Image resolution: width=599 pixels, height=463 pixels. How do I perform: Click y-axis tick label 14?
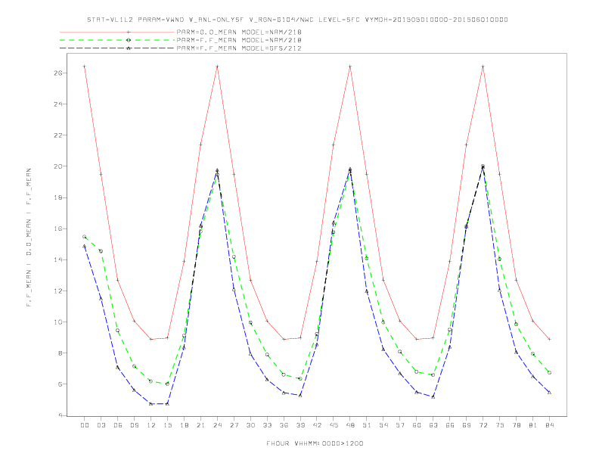pos(58,259)
